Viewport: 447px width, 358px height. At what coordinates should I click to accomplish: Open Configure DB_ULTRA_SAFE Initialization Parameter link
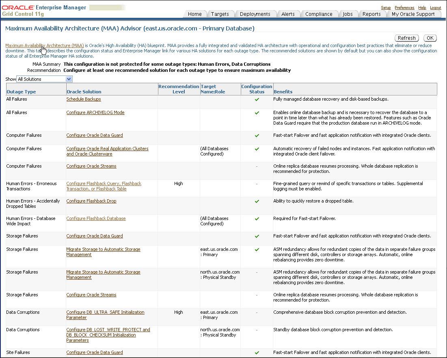pos(105,313)
